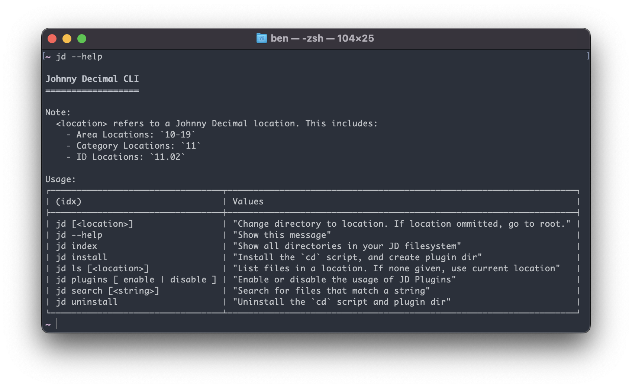Click the yellow minimize window button
This screenshot has width=632, height=388.
click(x=67, y=39)
